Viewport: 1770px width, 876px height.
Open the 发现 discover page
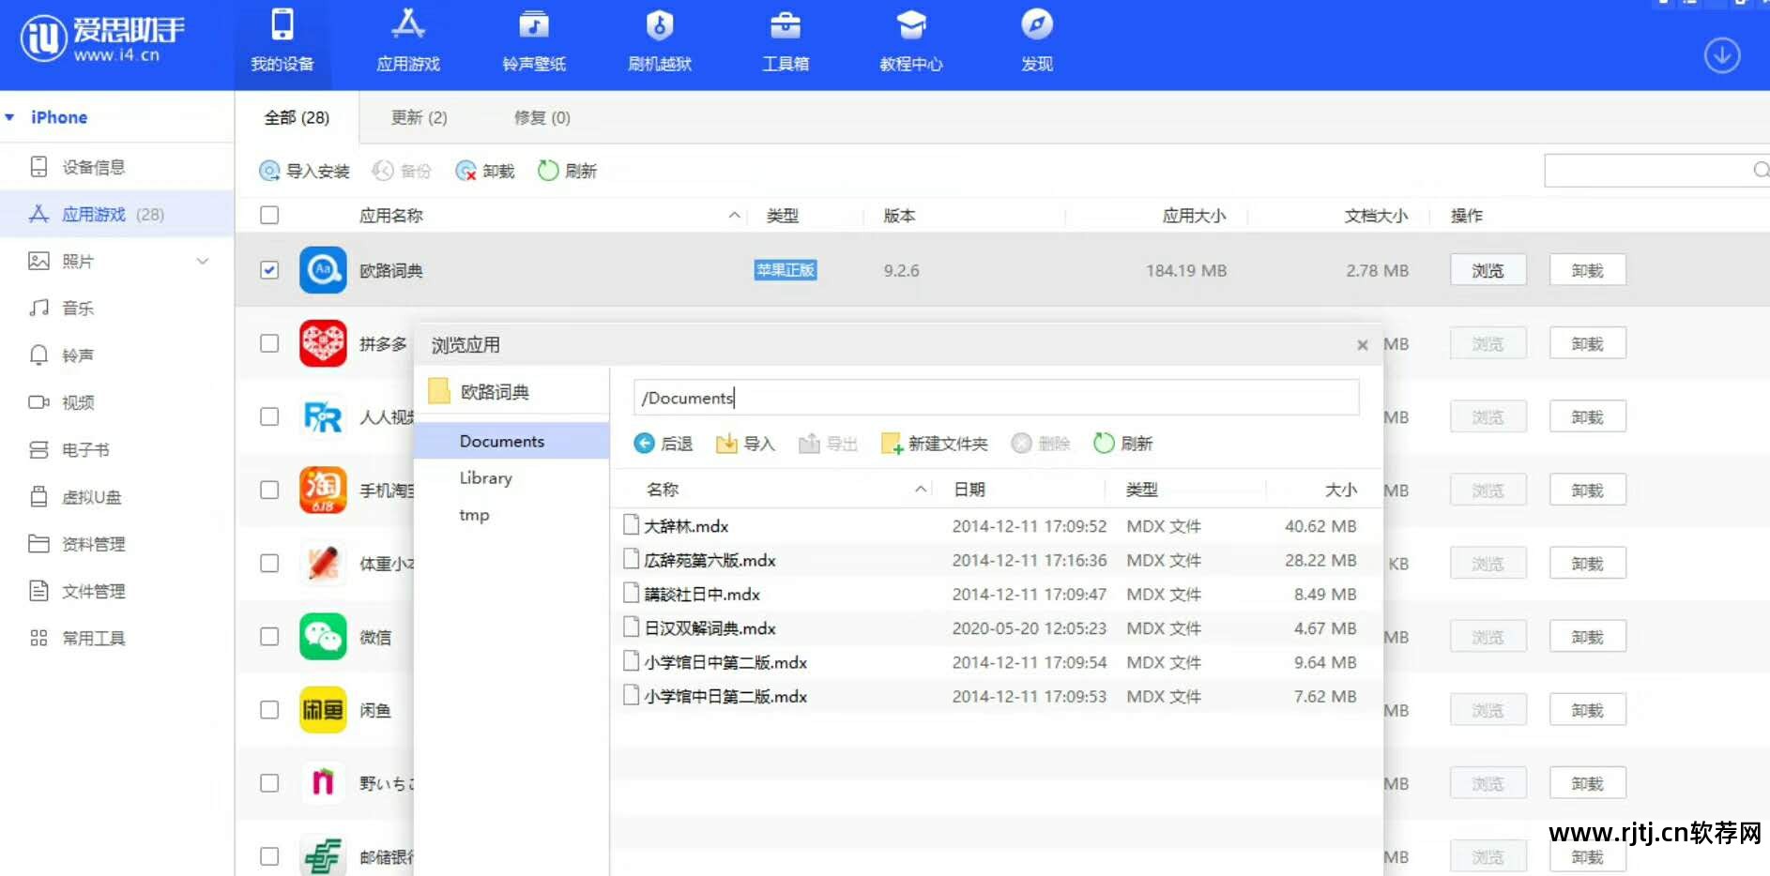[x=1037, y=41]
